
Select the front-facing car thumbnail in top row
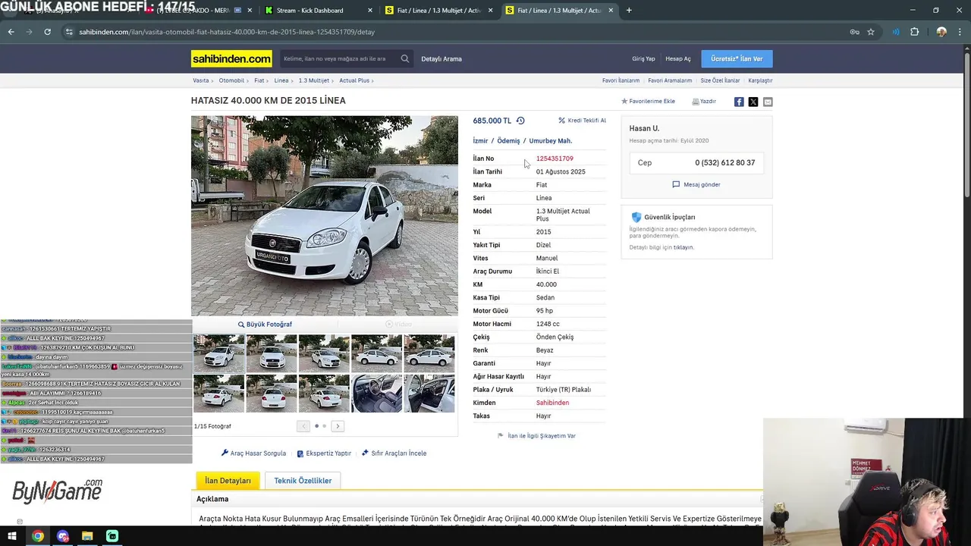point(272,353)
